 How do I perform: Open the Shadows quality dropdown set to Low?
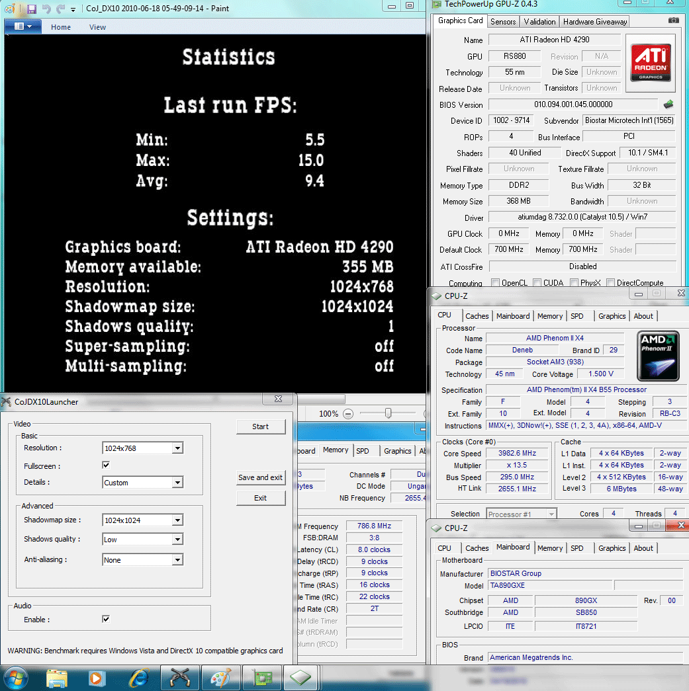click(142, 540)
